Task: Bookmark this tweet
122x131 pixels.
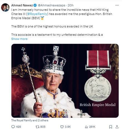Action: [x=111, y=127]
